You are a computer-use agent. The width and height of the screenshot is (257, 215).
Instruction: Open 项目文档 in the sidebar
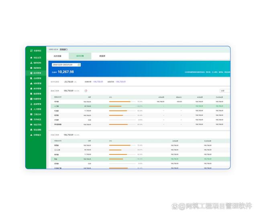(x=36, y=125)
